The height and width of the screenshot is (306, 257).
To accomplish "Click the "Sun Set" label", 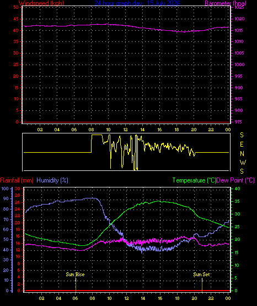I will pos(201,275).
